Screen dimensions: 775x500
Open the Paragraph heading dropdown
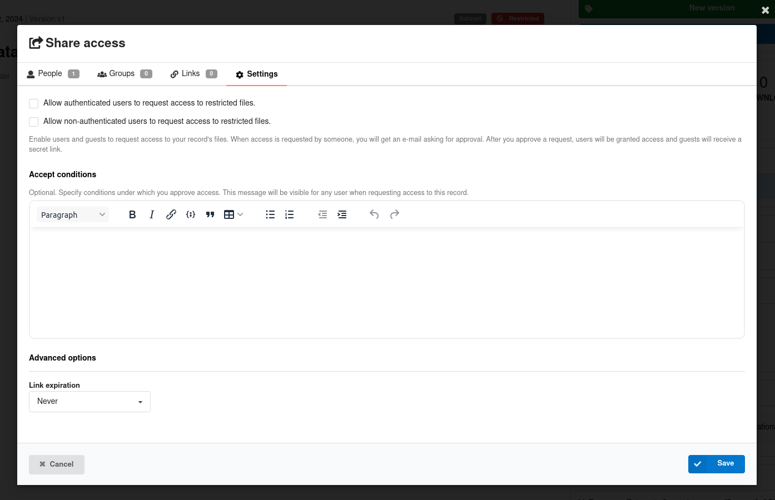[x=73, y=214]
